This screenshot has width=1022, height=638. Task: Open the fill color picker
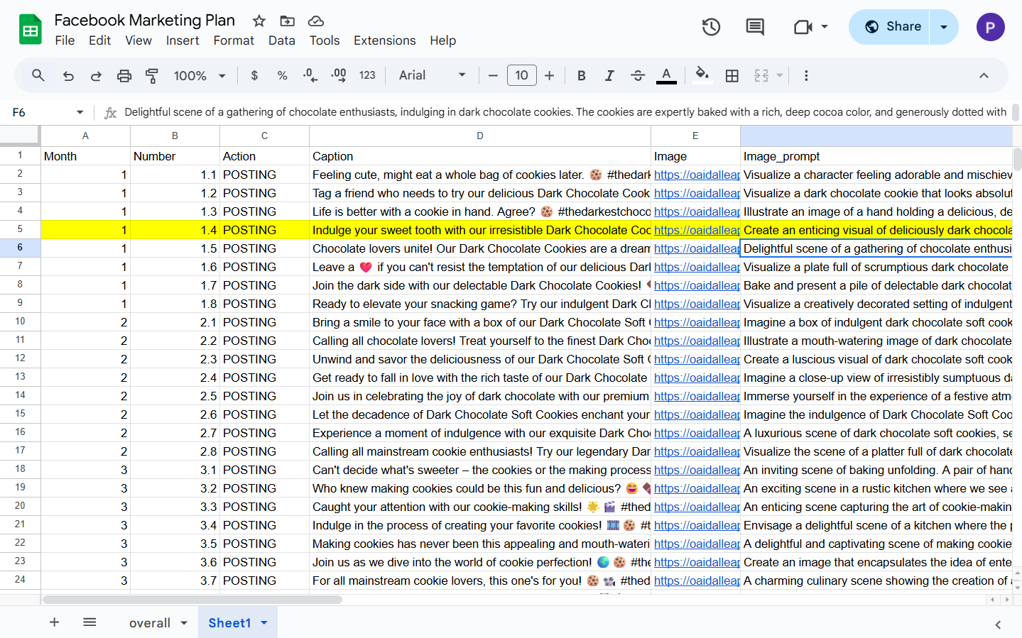coord(702,75)
